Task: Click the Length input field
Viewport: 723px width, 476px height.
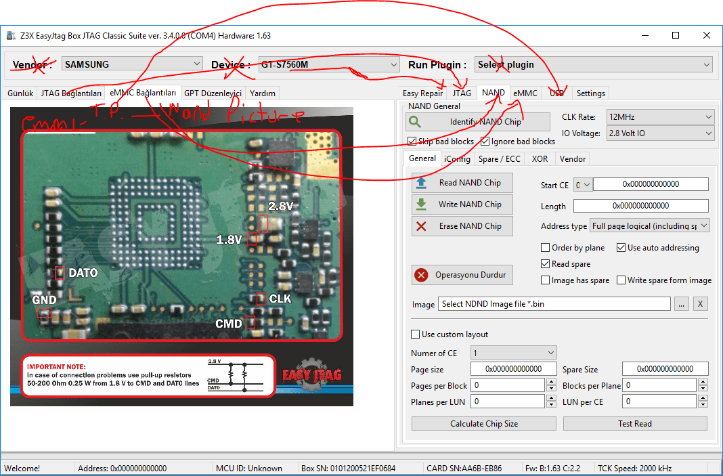Action: coord(641,206)
